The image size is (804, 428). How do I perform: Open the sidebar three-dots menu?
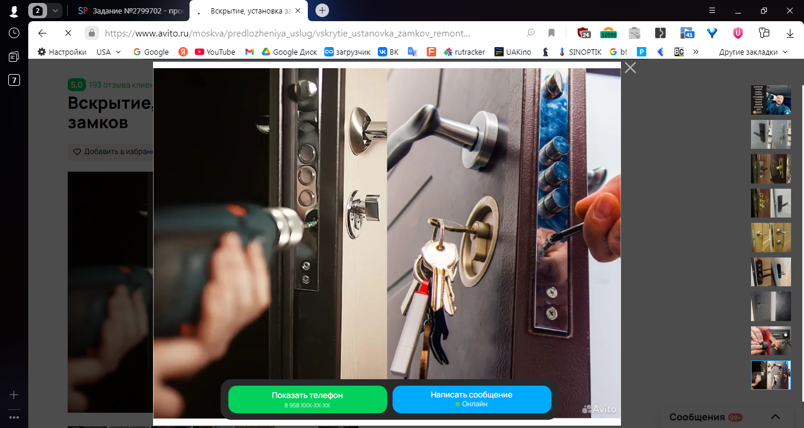coord(14,417)
